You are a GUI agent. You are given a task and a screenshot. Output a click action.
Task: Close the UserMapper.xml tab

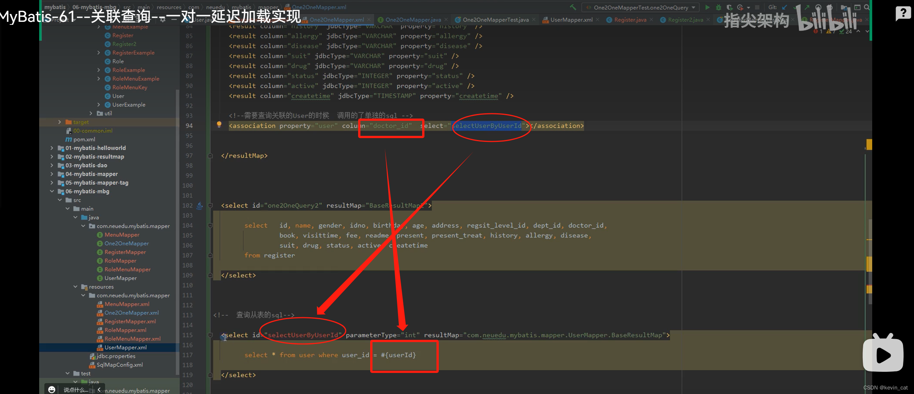(598, 20)
